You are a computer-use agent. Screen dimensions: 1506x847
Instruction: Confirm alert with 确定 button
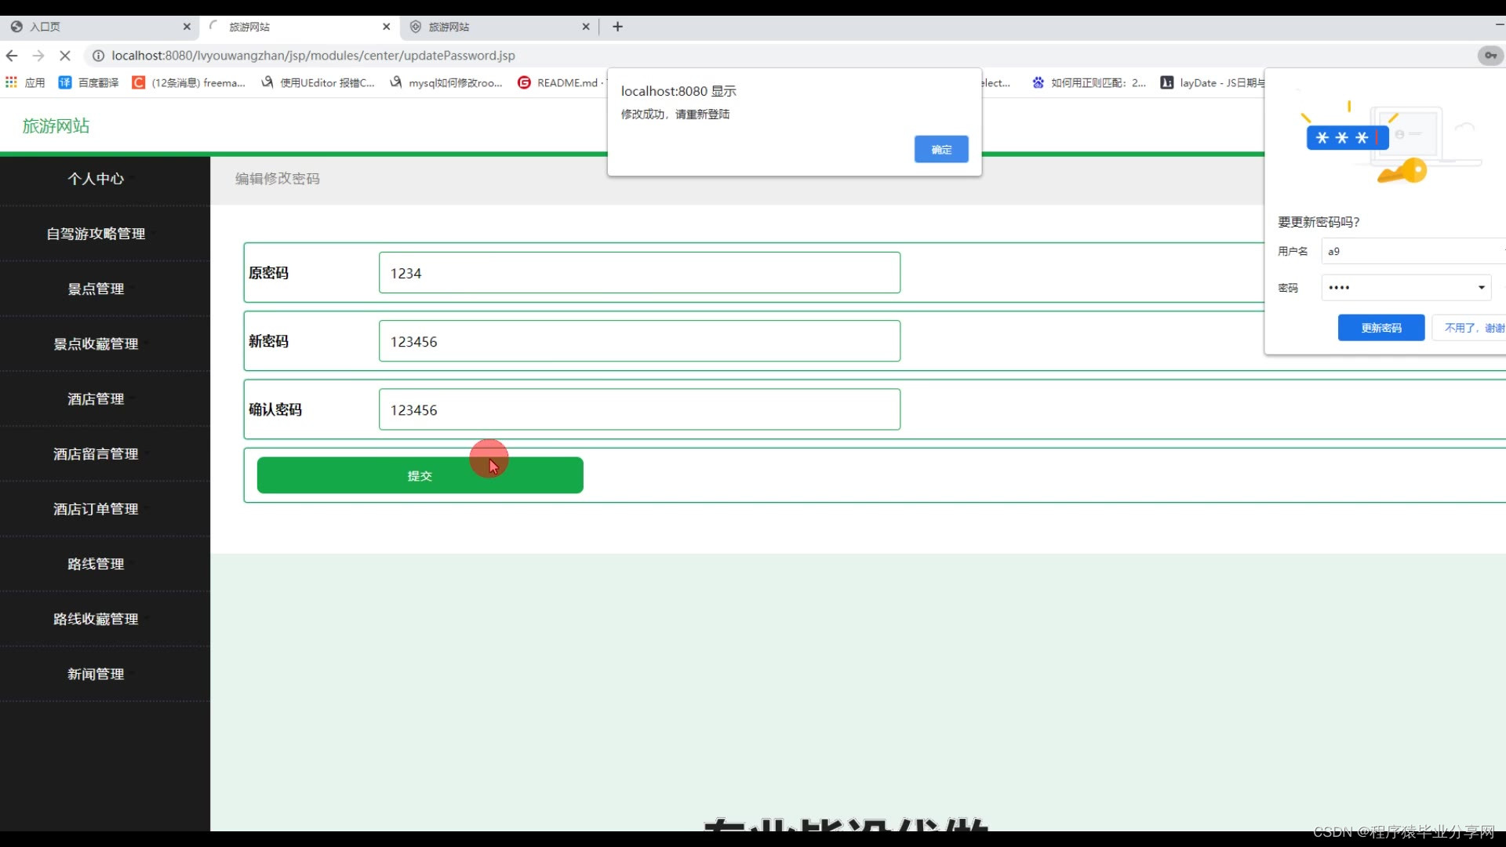click(x=940, y=150)
